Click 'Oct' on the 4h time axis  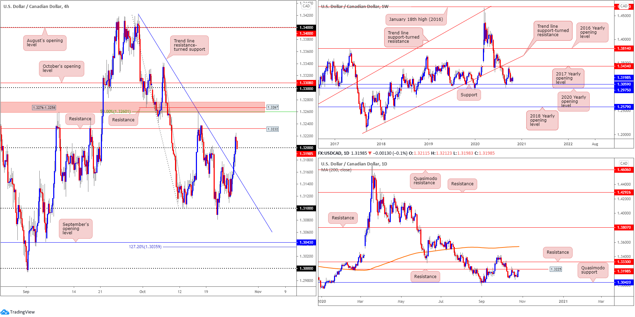(143, 292)
